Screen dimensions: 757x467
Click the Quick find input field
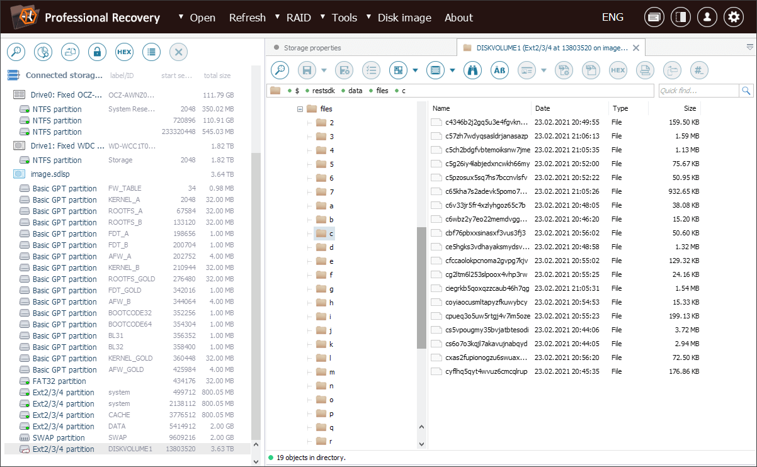tap(699, 91)
